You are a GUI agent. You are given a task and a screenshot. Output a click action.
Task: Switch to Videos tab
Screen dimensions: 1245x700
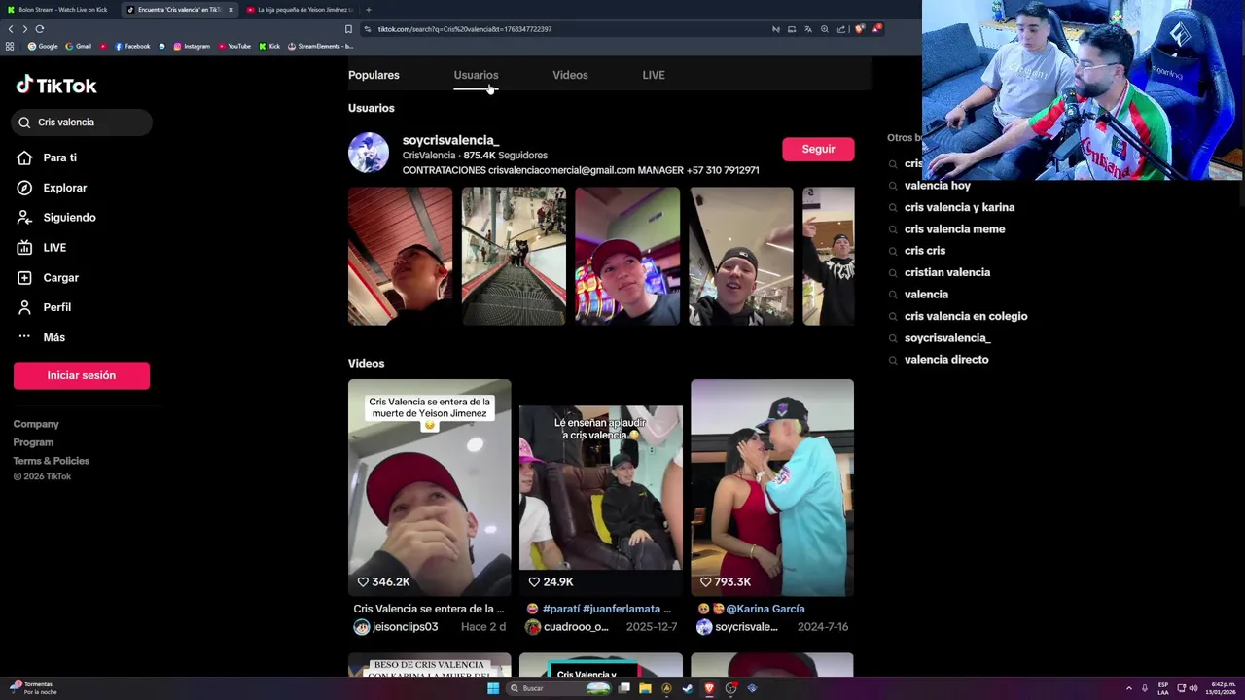tap(570, 75)
